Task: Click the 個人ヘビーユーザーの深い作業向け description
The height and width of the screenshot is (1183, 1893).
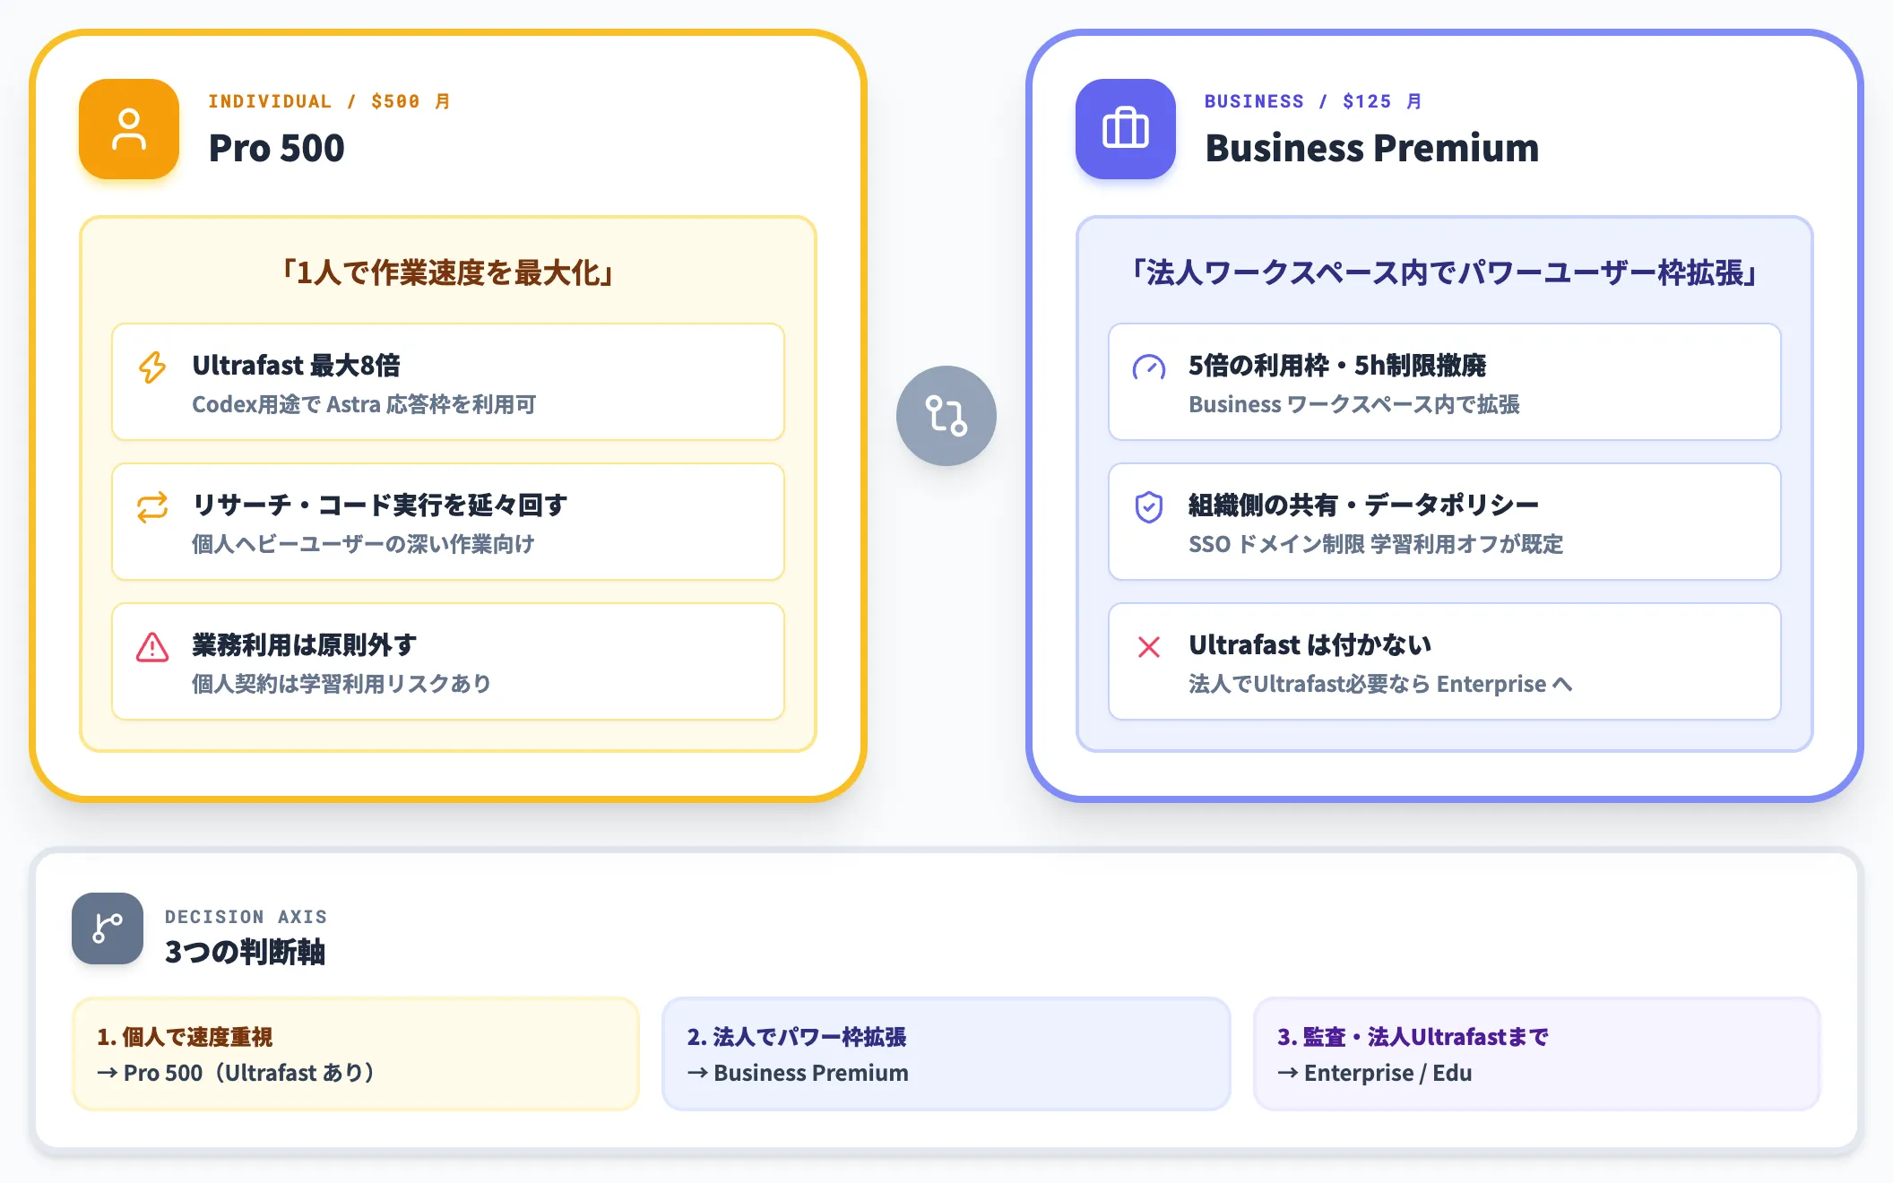Action: tap(363, 544)
